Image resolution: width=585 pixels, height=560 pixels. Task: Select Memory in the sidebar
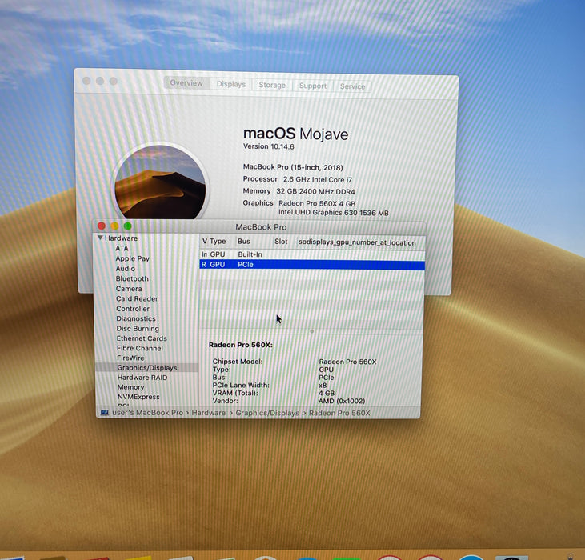pos(130,387)
